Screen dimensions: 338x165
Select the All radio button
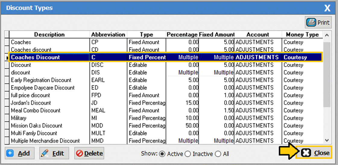point(218,154)
